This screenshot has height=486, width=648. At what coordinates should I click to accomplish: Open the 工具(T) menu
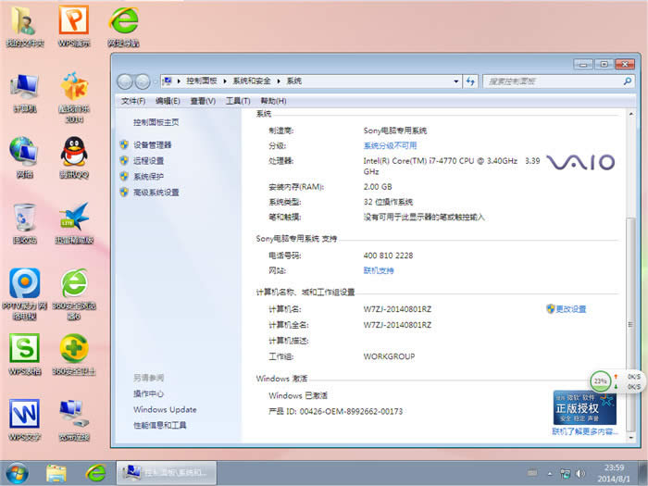238,101
